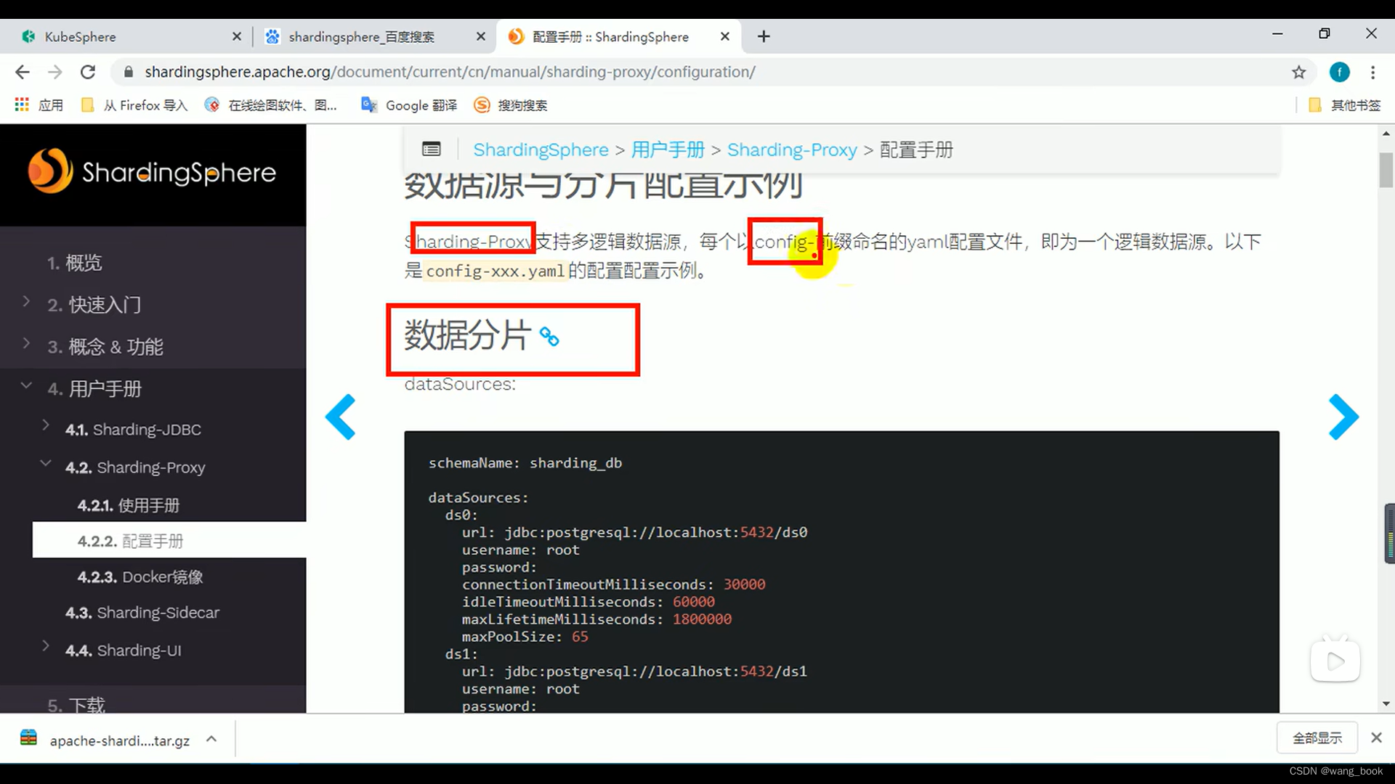Expand the 4.1. Sharding-JDBC chevron

[x=45, y=426]
